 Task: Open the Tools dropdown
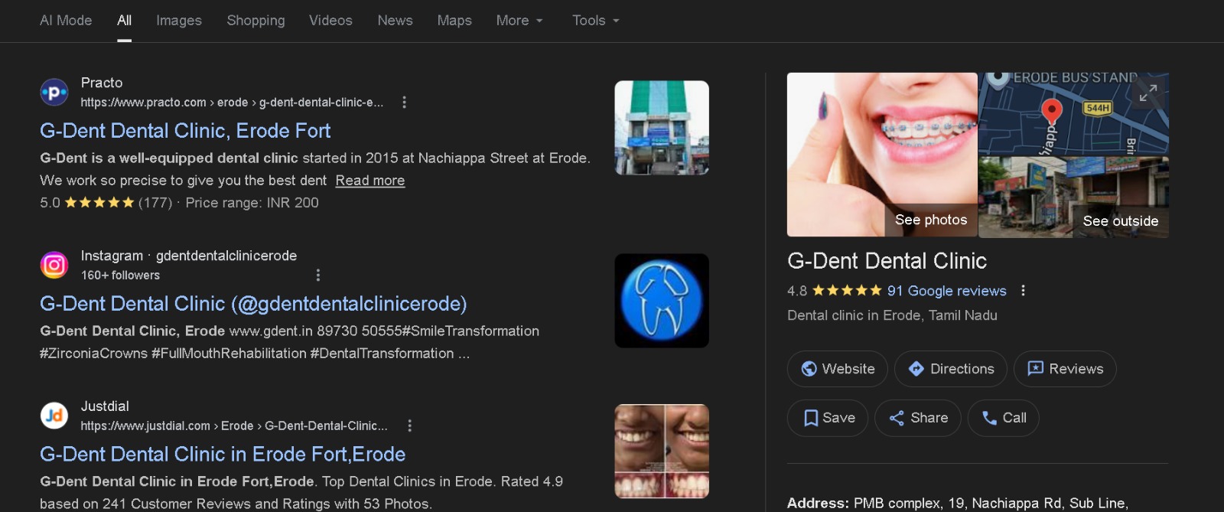click(x=596, y=21)
